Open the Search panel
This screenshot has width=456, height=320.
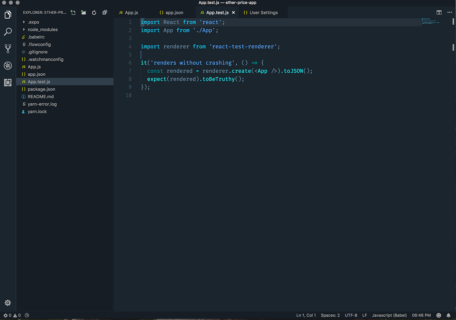(x=8, y=31)
